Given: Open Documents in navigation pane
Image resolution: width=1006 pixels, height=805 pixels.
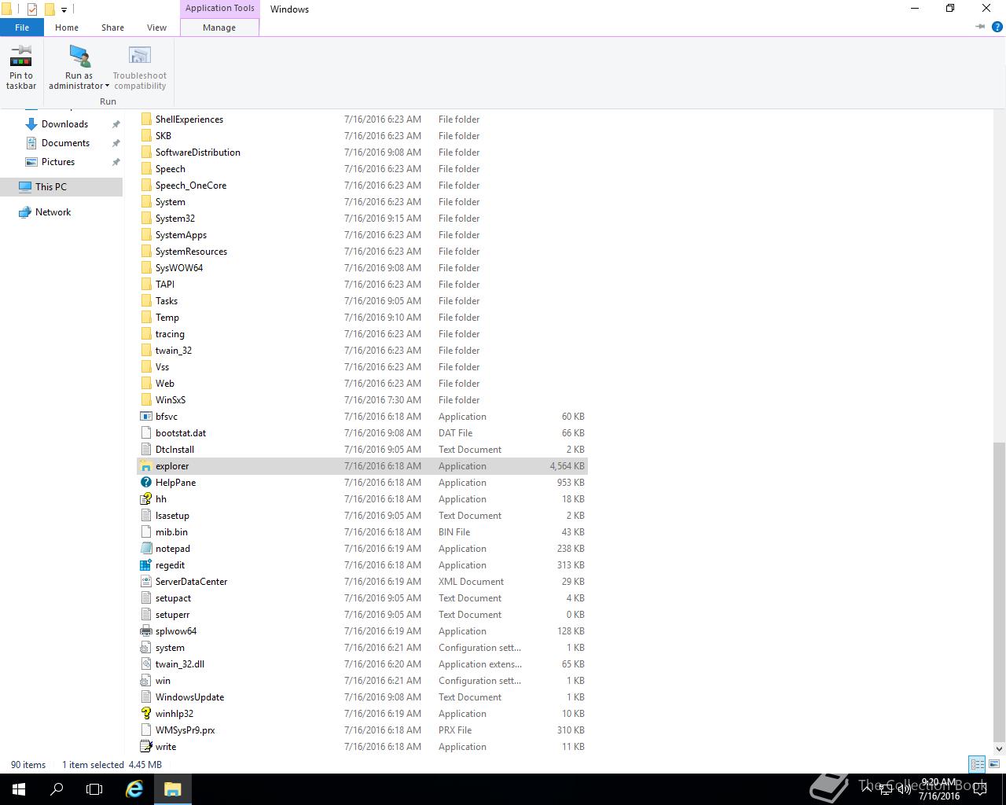Looking at the screenshot, I should (65, 143).
